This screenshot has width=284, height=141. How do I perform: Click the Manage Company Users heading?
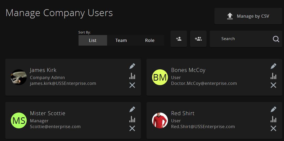click(x=59, y=13)
